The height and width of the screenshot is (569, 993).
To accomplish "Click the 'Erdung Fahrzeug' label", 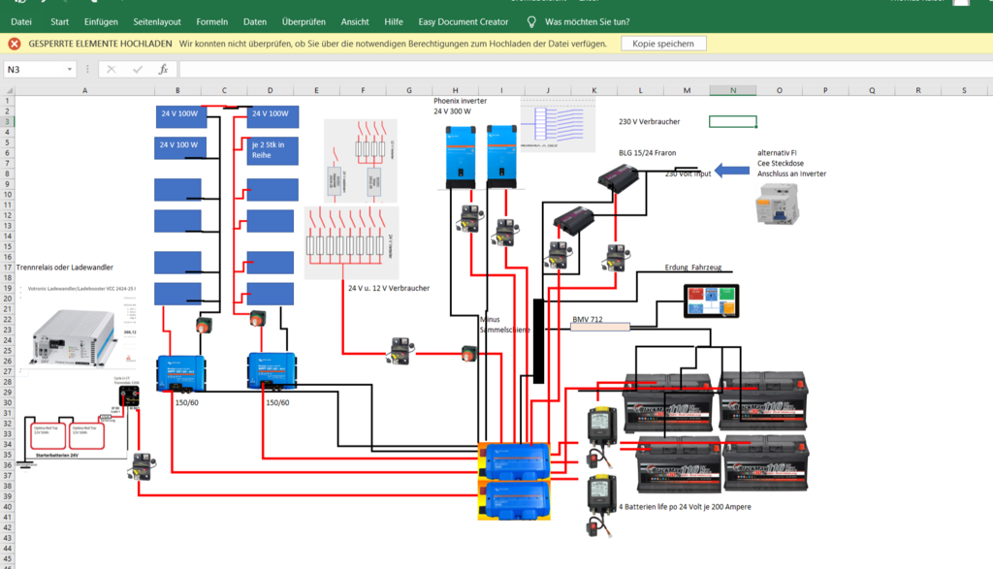I will pos(692,268).
